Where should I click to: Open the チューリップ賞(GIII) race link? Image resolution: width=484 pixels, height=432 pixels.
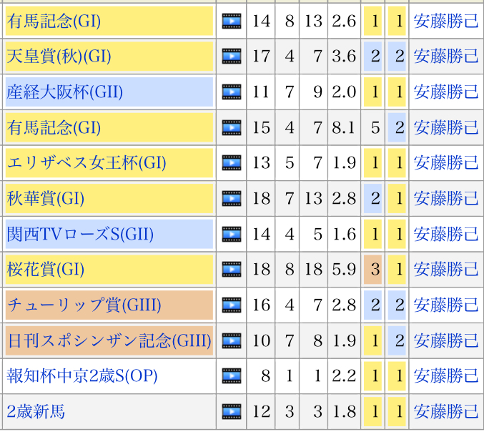[x=84, y=305]
